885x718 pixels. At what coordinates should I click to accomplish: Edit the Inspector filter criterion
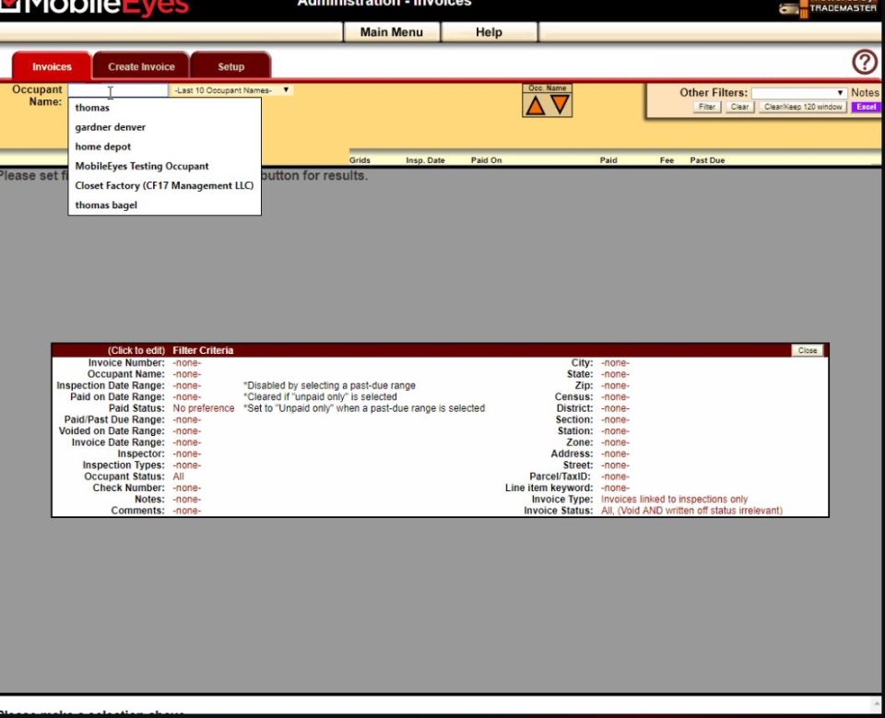click(187, 453)
